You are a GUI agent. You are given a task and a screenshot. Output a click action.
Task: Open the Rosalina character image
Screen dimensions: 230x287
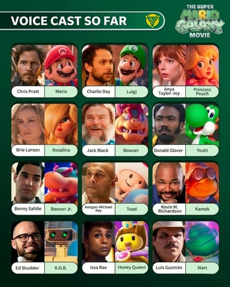pos(61,124)
